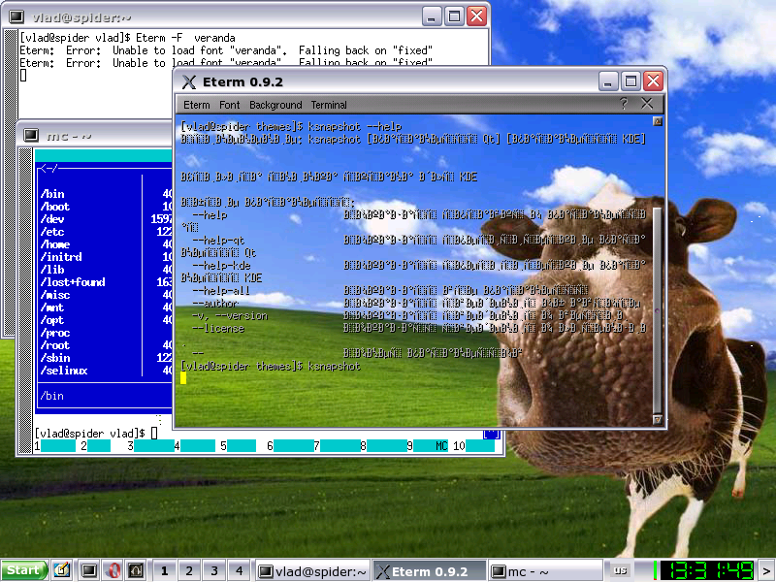Click the notepad editor icon beside Start
Viewport: 776px width, 582px height.
pos(61,570)
